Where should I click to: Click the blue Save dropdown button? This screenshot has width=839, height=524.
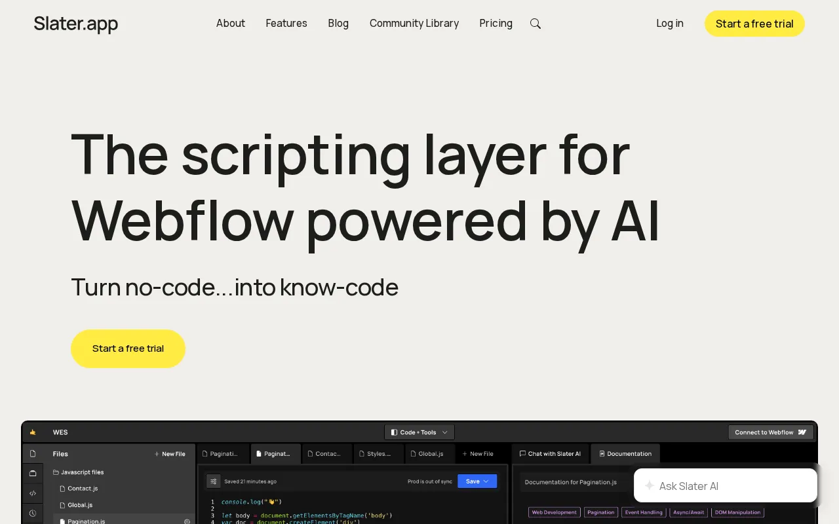click(477, 481)
